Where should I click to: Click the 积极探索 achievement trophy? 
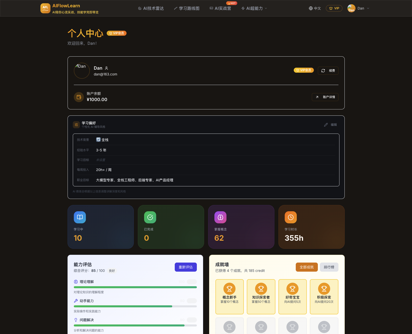324,289
